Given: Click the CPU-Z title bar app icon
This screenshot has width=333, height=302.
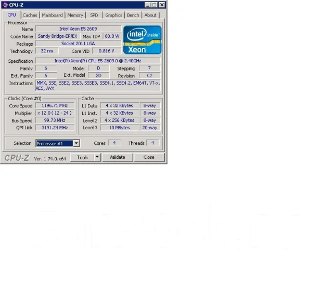Looking at the screenshot, I should click(6, 5).
